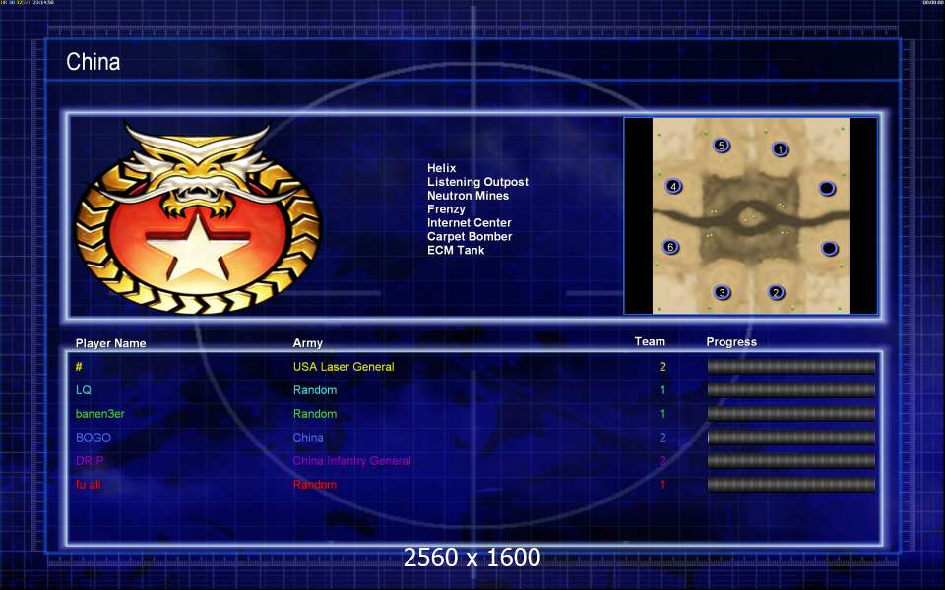
Task: Click the Listening Outpost entry
Action: pos(477,182)
